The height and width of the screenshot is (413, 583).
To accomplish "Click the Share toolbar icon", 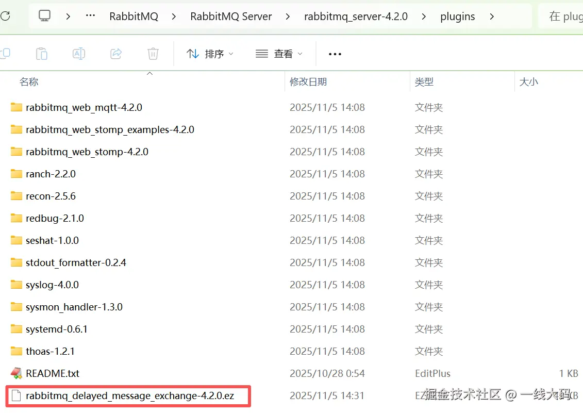I will click(x=116, y=54).
